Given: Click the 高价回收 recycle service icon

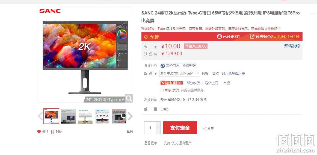Looking at the screenshot, I should pyautogui.click(x=163, y=66).
